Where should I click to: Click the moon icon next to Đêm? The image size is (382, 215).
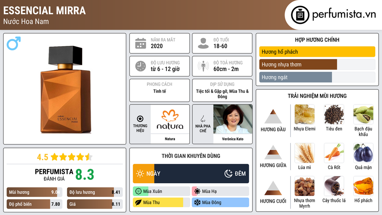coord(228,174)
